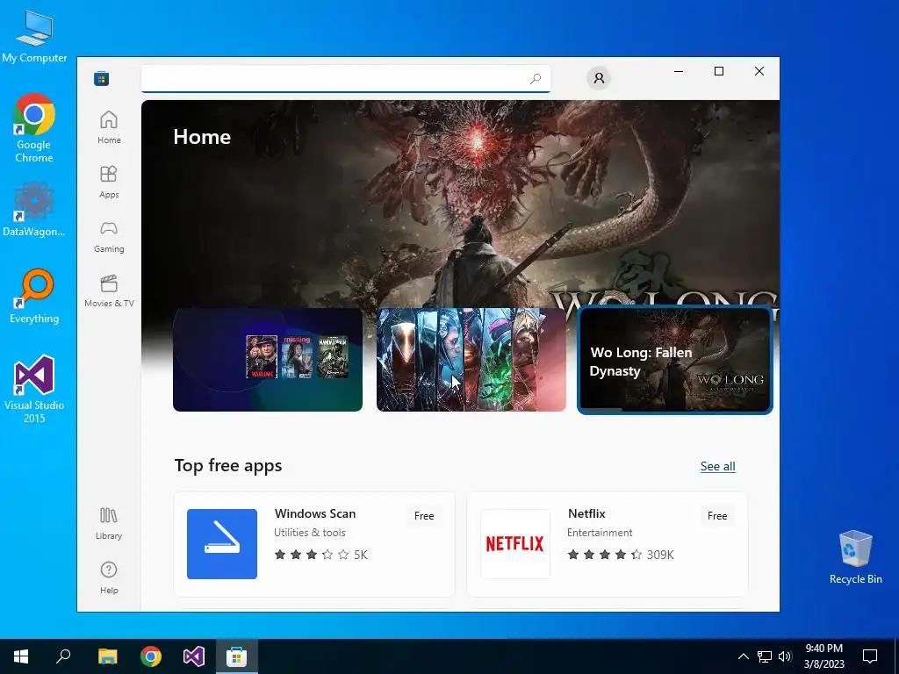This screenshot has height=674, width=899.
Task: Open the Netflix app logo
Action: pyautogui.click(x=514, y=544)
